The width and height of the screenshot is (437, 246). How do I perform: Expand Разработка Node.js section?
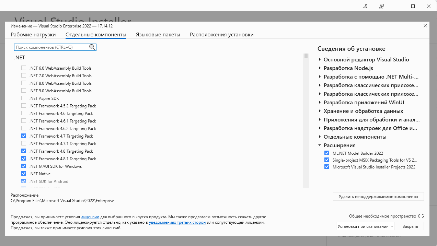[320, 68]
